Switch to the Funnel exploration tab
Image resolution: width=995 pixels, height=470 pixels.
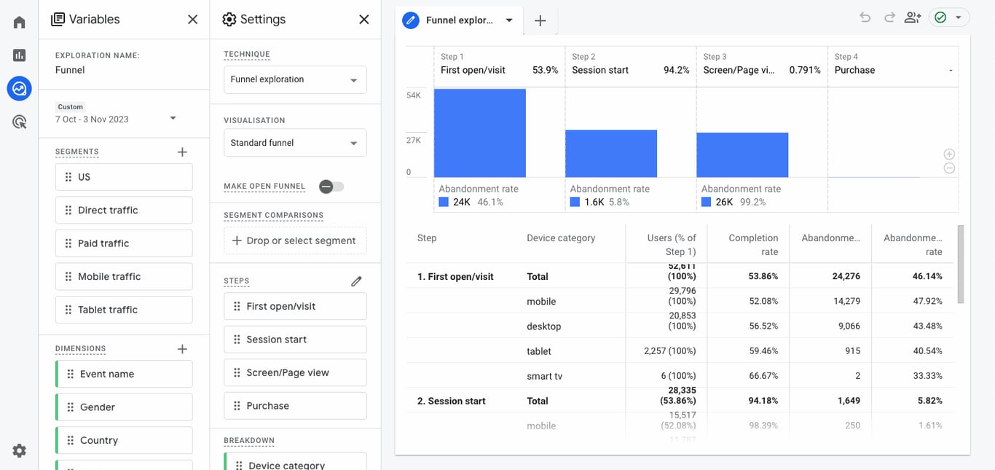pyautogui.click(x=460, y=20)
